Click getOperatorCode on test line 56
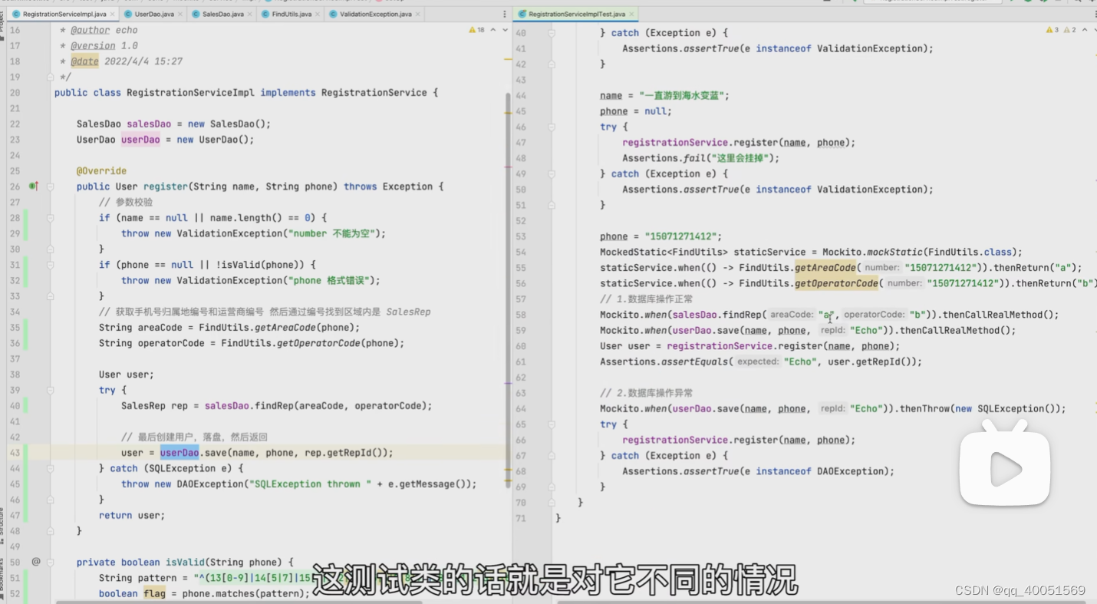The width and height of the screenshot is (1097, 604). (836, 283)
